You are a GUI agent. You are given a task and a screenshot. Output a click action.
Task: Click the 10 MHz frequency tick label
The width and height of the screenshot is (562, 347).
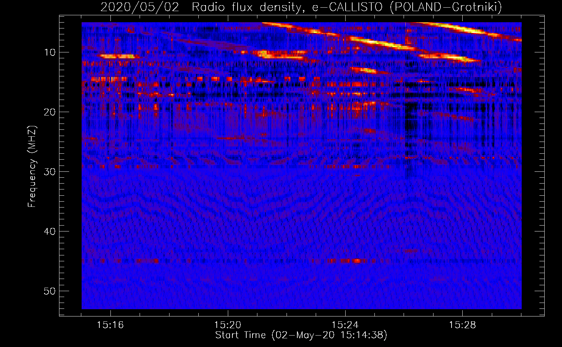coord(50,52)
